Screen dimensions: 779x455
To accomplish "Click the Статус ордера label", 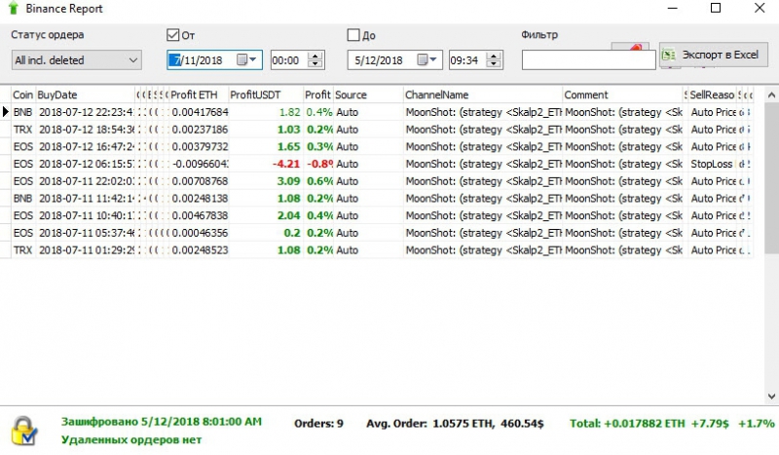I will (x=47, y=35).
